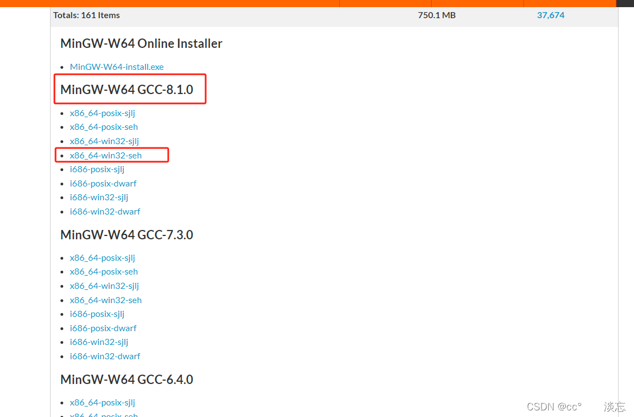
Task: Download x86_64-posix-sjlj under GCC-6.4.0
Action: coord(102,403)
